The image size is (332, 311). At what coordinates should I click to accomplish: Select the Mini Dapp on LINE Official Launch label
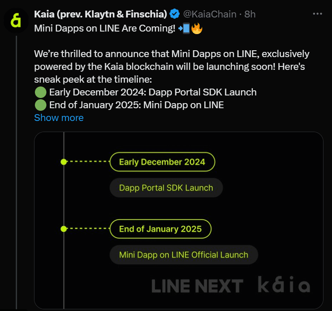[x=183, y=255]
